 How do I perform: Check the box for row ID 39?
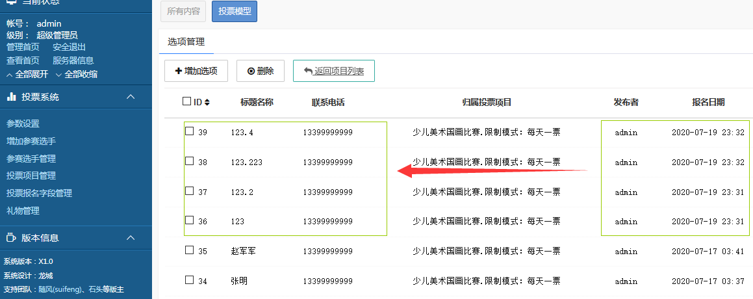tap(190, 131)
